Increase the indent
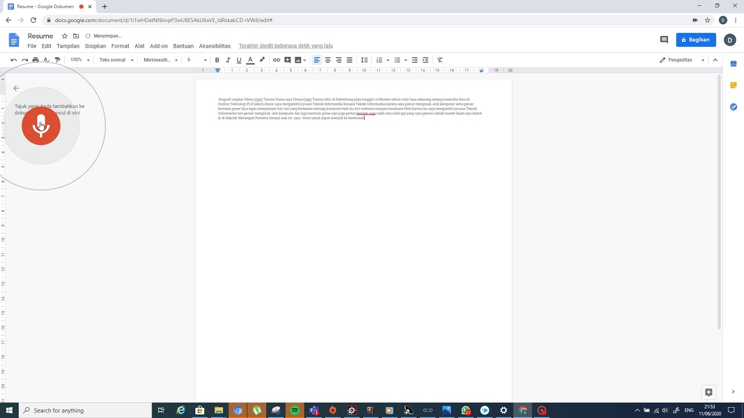 pos(425,60)
